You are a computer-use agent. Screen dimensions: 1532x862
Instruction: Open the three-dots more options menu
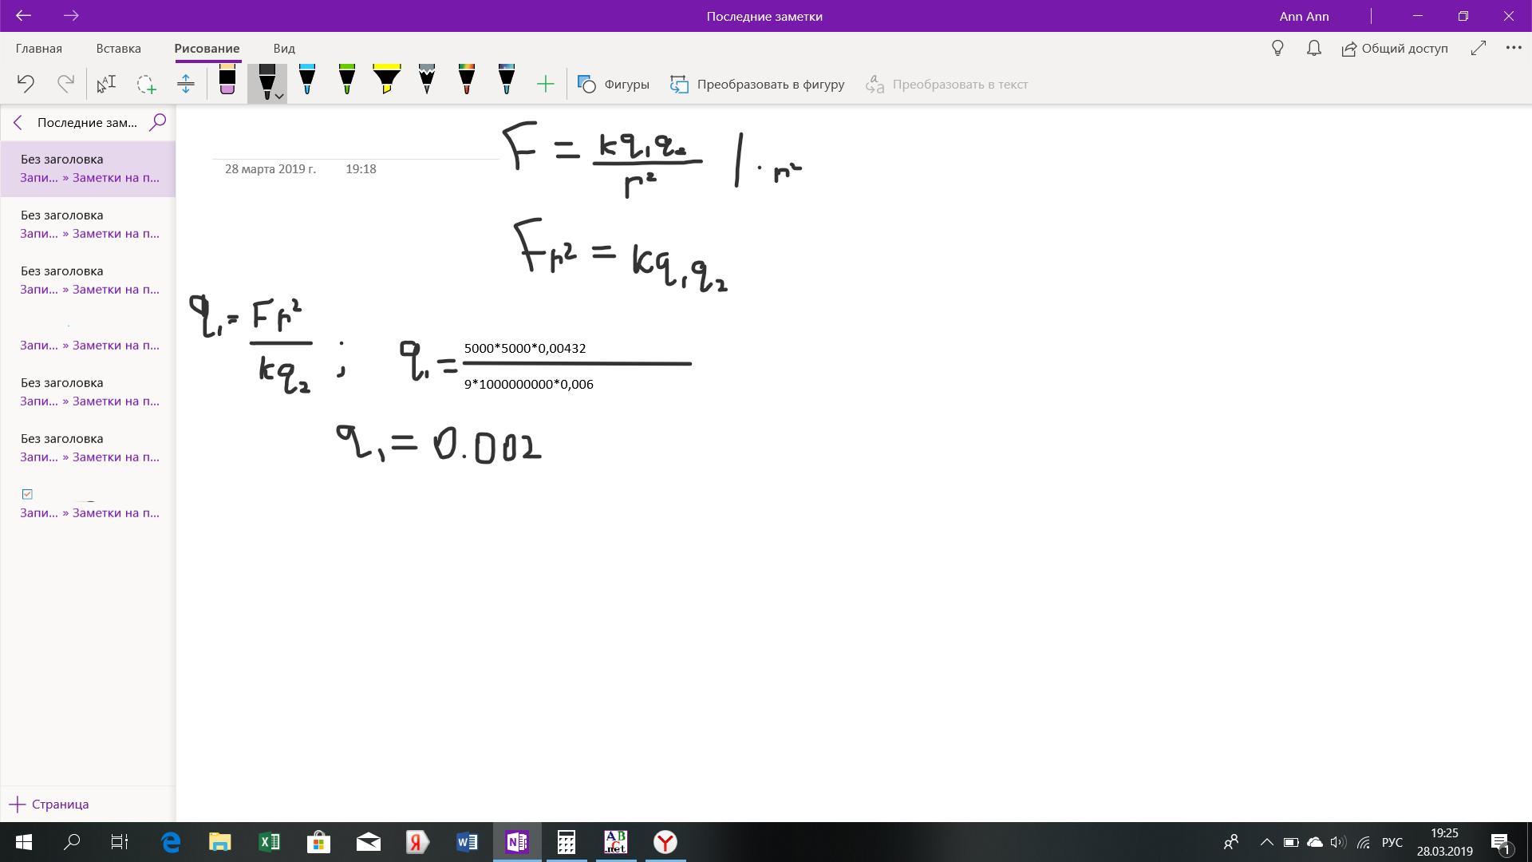point(1513,48)
